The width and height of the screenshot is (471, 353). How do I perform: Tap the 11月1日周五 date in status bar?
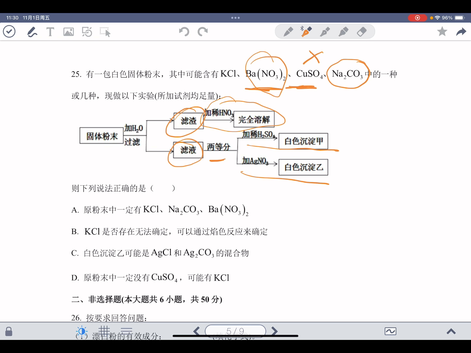(36, 18)
